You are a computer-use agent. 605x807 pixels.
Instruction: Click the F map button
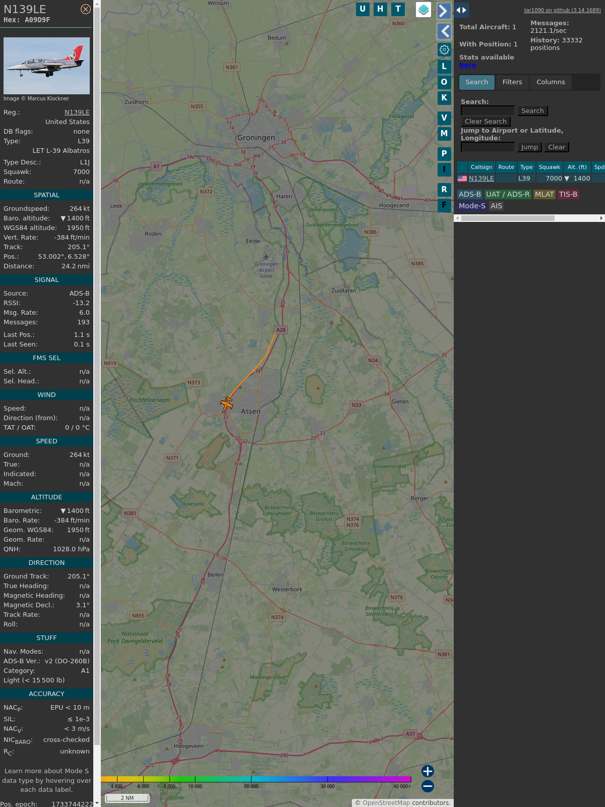tap(444, 205)
